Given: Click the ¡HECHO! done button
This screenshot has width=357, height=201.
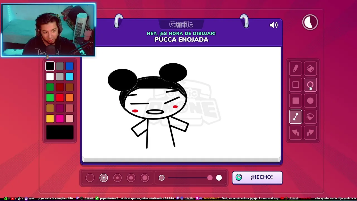Looking at the screenshot, I should pyautogui.click(x=257, y=178).
